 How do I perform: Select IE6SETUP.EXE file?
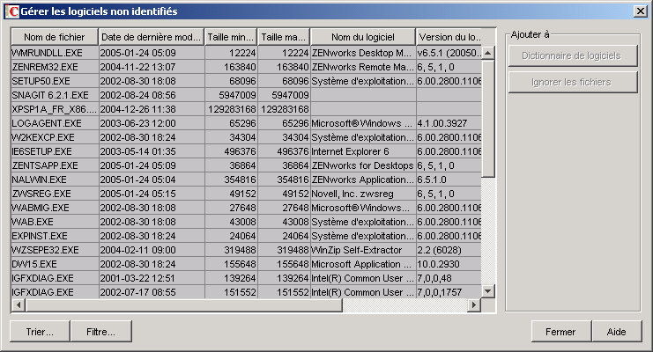pyautogui.click(x=55, y=151)
